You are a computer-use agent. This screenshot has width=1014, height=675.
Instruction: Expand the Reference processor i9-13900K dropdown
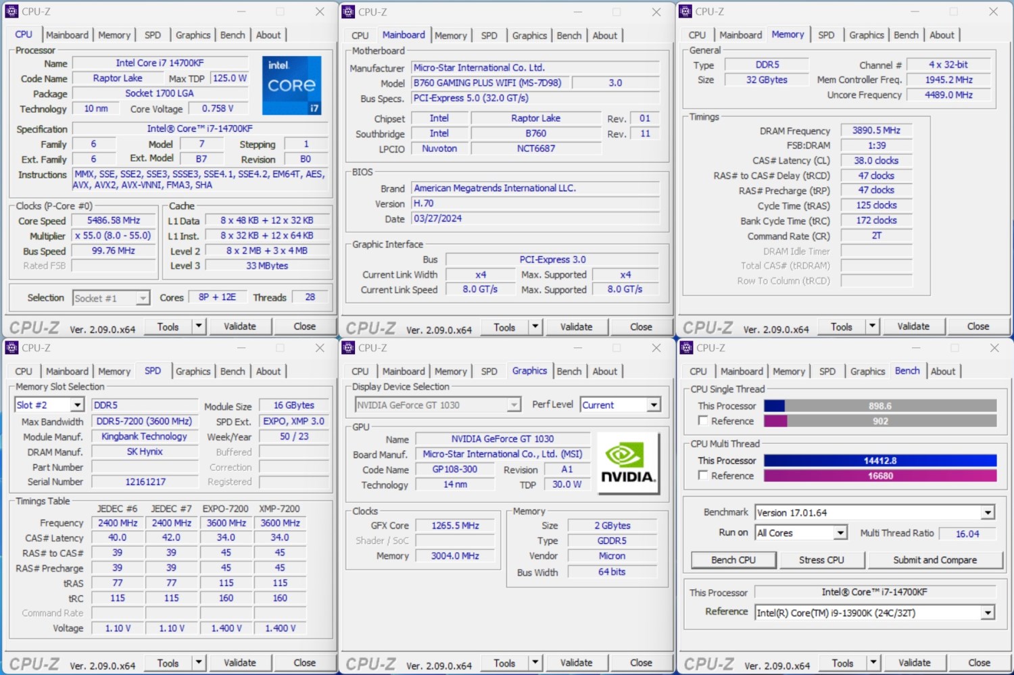[x=988, y=614]
